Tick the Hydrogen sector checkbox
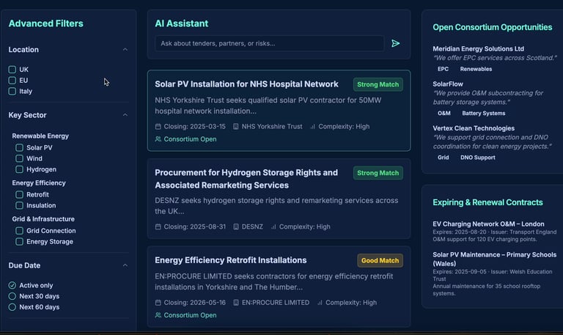 19,169
